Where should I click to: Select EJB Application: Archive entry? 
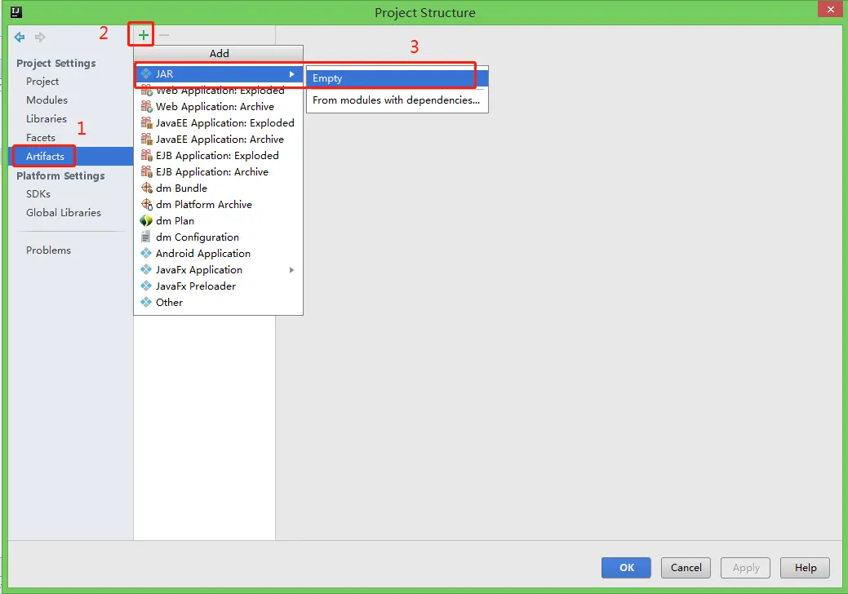pos(219,171)
